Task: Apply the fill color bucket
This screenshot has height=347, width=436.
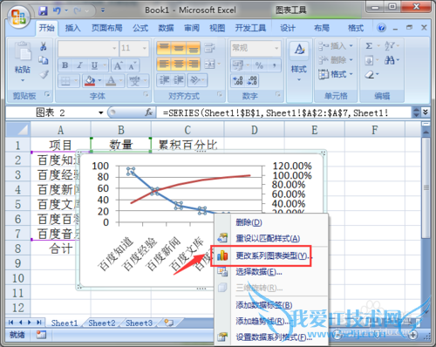Action: point(90,80)
